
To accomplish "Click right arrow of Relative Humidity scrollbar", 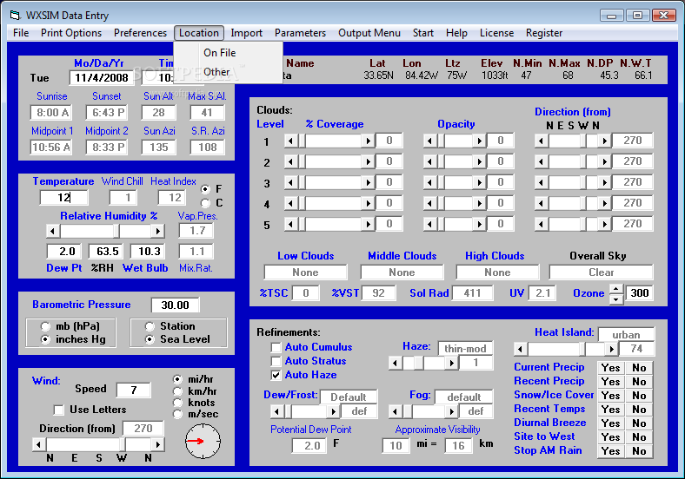I will point(157,231).
